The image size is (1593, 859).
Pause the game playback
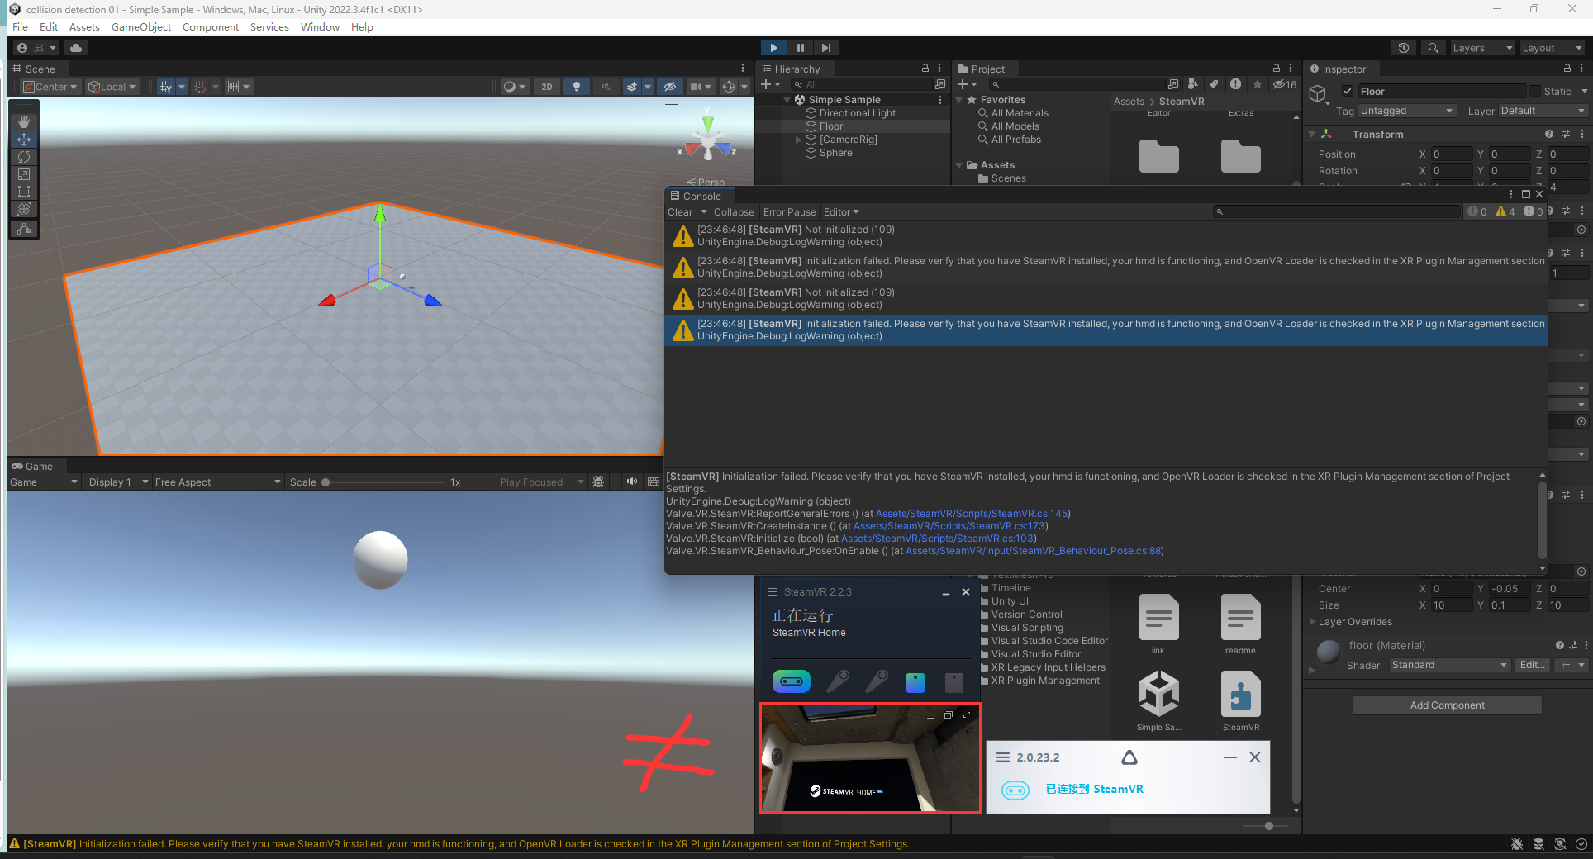tap(800, 48)
